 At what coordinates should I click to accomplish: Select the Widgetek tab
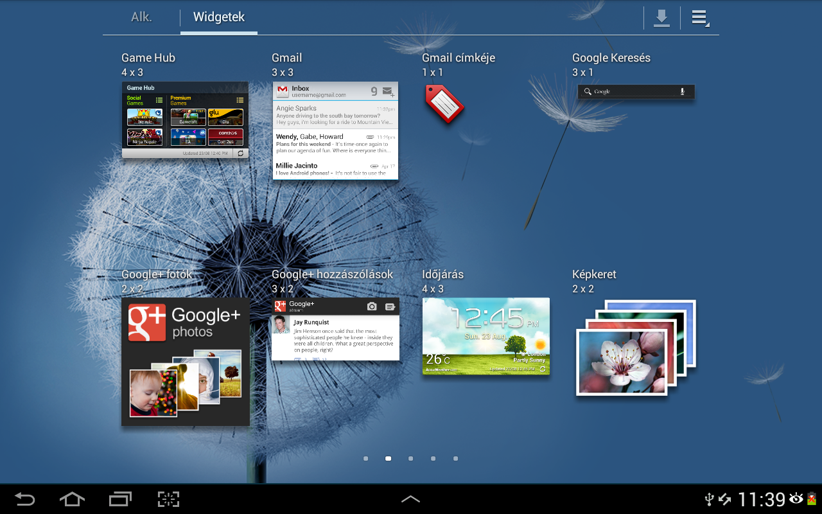coord(219,17)
